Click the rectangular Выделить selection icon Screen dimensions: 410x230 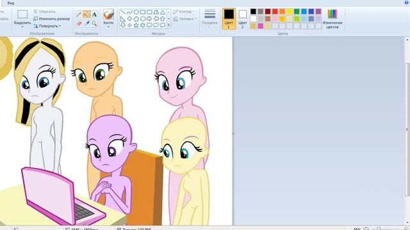(22, 14)
